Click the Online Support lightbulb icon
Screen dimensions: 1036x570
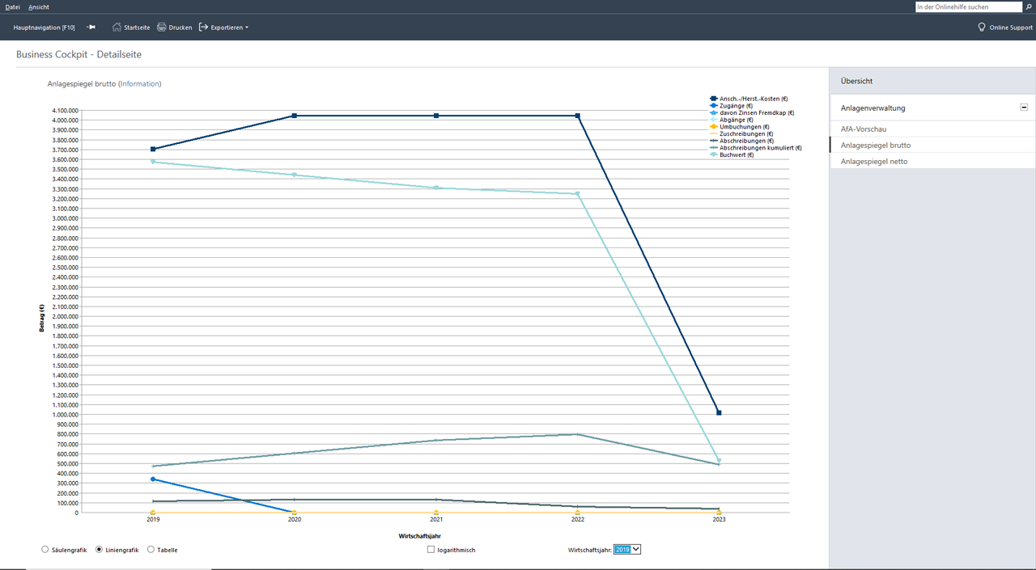coord(982,27)
